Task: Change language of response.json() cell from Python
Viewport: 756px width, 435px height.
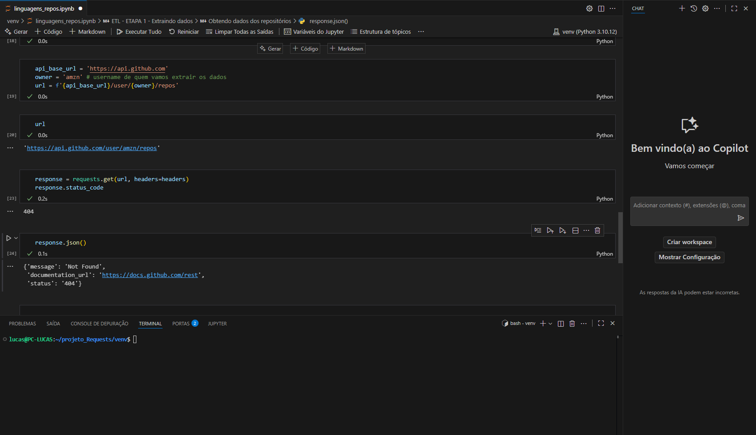Action: pyautogui.click(x=605, y=254)
